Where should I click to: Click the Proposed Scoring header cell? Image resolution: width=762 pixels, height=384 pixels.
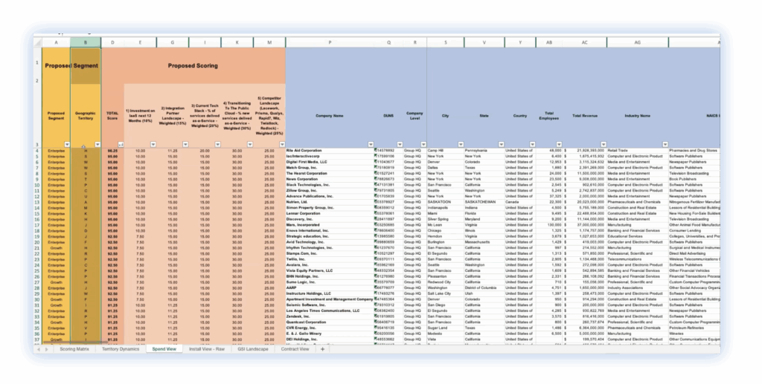[x=193, y=65]
